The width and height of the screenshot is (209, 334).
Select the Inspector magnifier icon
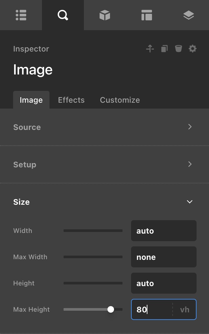tap(63, 15)
